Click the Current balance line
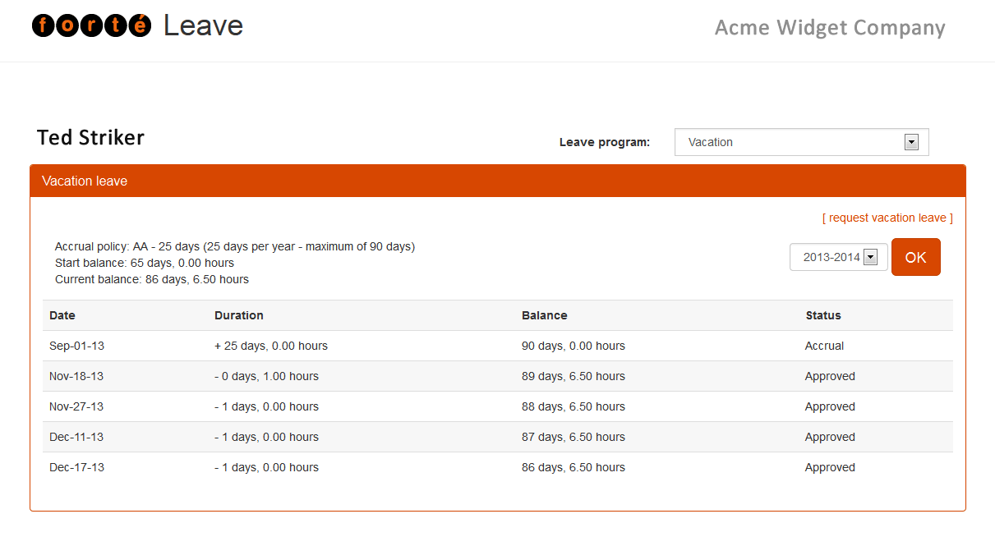Screen dimensions: 995x546 [152, 279]
